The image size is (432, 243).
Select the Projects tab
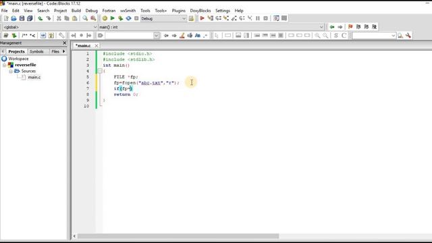tap(16, 51)
